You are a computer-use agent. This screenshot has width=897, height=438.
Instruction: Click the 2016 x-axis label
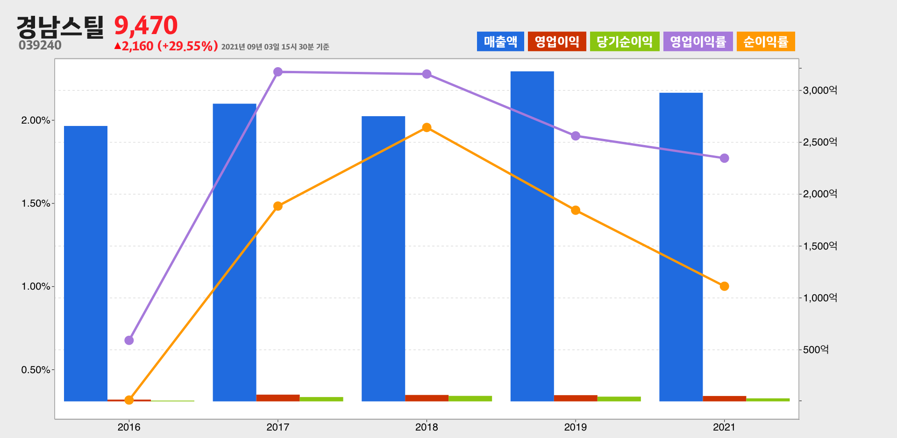(129, 427)
